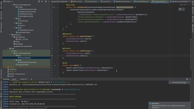Select application.properties in project tree
194x109 pixels.
23,46
